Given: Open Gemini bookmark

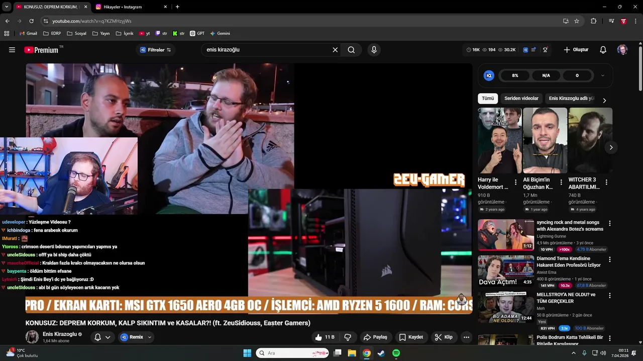Looking at the screenshot, I should tap(220, 34).
